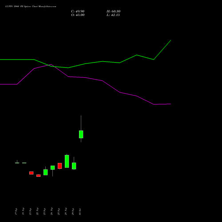Click the high value 'H: 60.30'
The height and width of the screenshot is (222, 222).
(x=113, y=12)
